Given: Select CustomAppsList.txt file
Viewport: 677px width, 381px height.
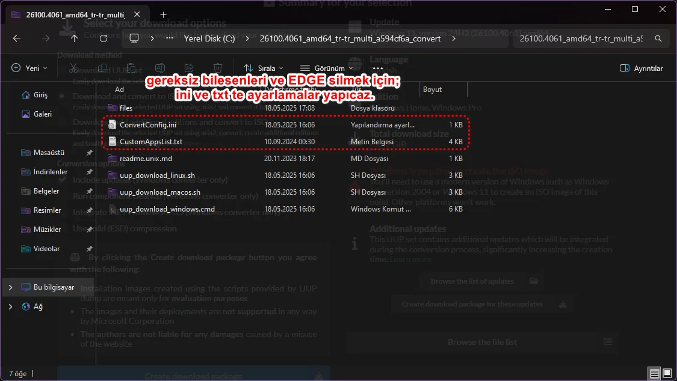Looking at the screenshot, I should pos(285,141).
